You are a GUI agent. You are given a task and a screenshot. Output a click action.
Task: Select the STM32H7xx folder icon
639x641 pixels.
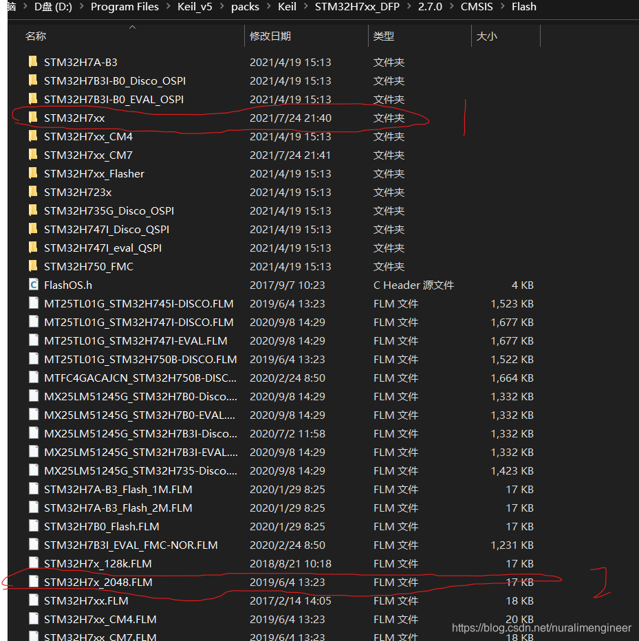pyautogui.click(x=33, y=118)
